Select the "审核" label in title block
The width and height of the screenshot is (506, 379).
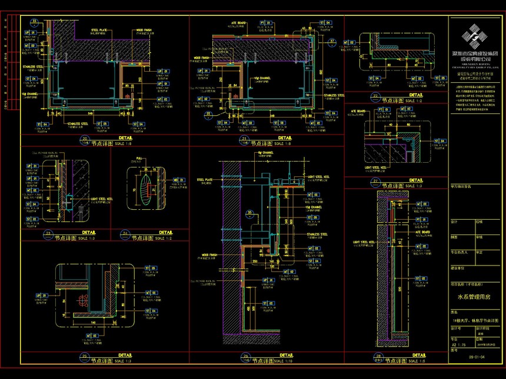(479, 237)
